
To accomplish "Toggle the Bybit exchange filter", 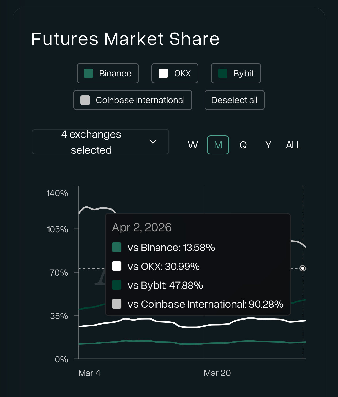I will click(236, 73).
